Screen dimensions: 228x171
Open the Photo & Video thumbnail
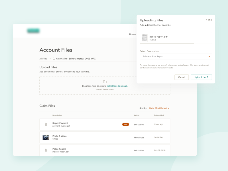pyautogui.click(x=46, y=137)
